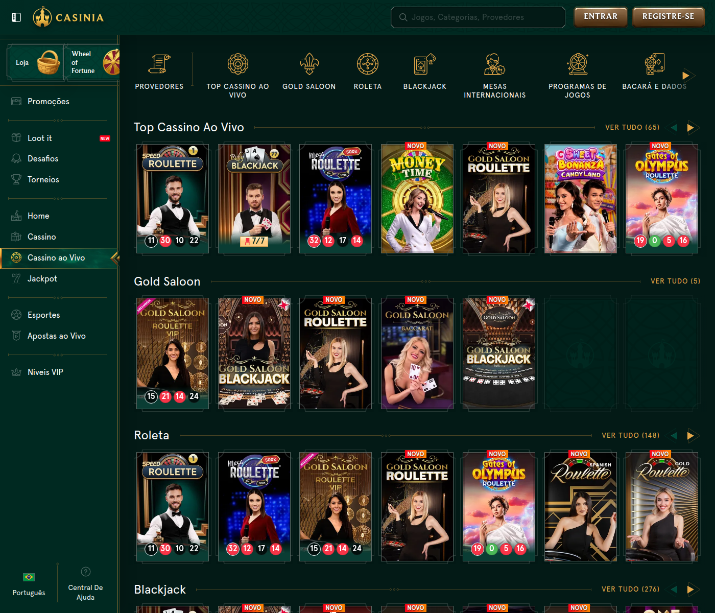Show more categories with right arrow
This screenshot has height=613, width=715.
pos(686,76)
